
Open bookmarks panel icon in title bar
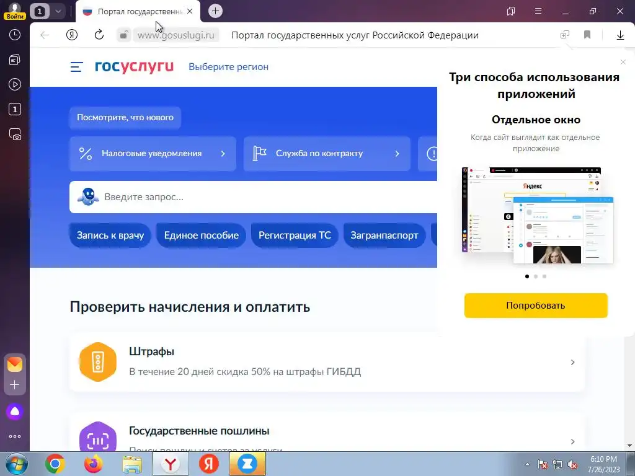(x=511, y=11)
